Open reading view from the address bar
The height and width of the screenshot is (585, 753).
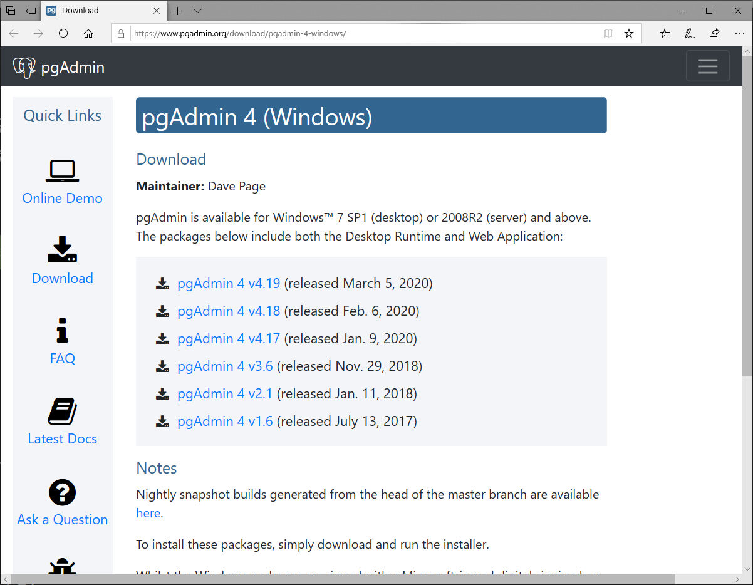click(x=608, y=33)
